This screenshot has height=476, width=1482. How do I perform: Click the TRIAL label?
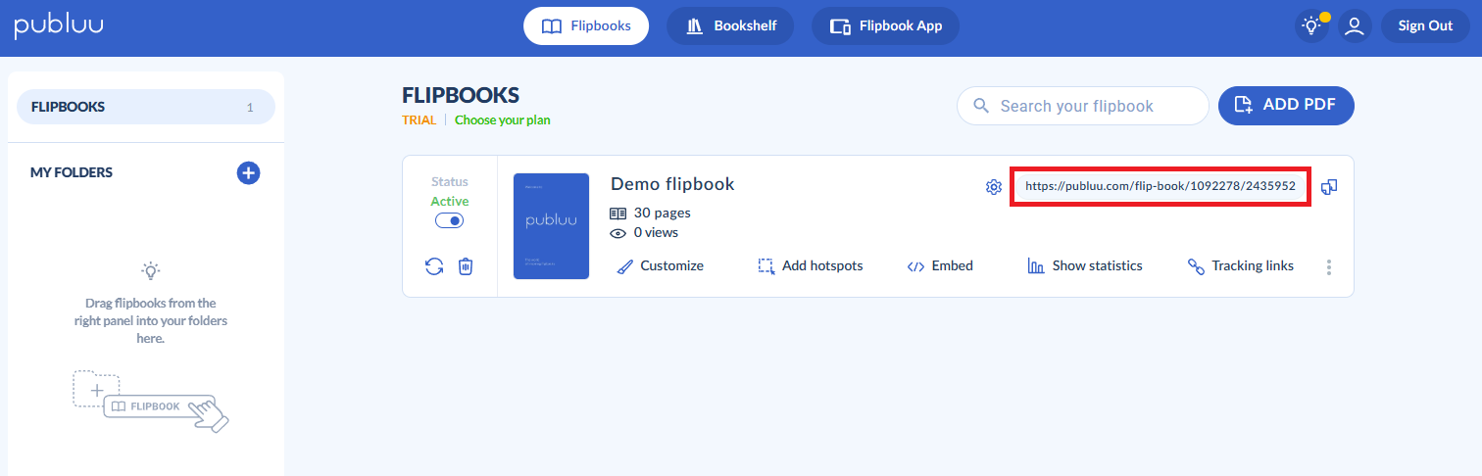pos(420,120)
